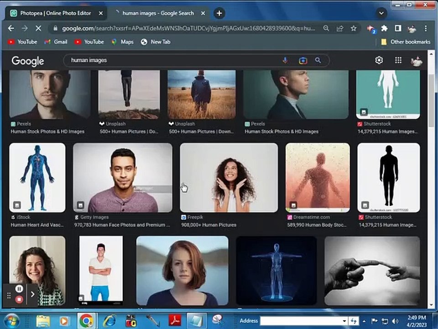
Task: Click the Chrome profile avatar in toolbar
Action: [x=412, y=28]
